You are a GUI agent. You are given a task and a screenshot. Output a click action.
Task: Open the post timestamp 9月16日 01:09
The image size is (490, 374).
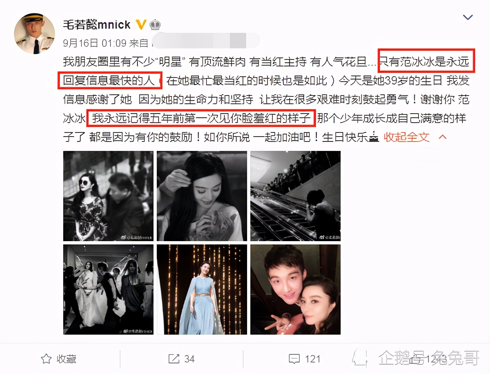pyautogui.click(x=95, y=43)
